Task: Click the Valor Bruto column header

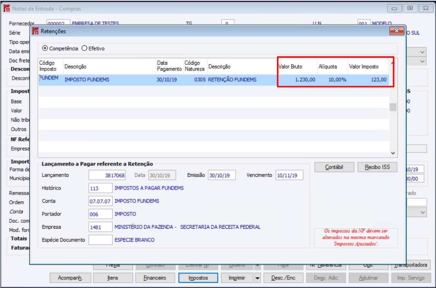Action: (x=297, y=66)
